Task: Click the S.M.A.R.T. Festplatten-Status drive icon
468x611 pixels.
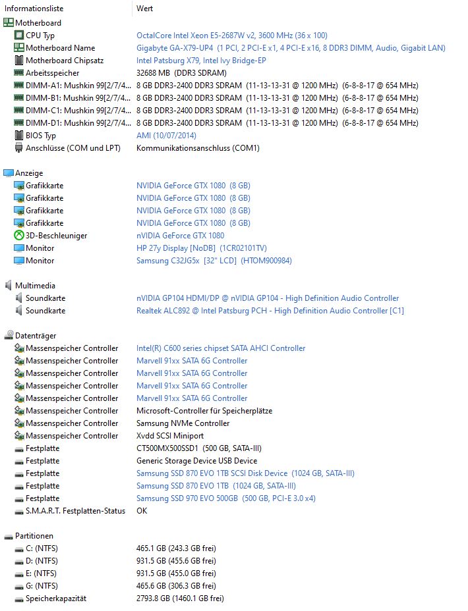Action: click(18, 512)
